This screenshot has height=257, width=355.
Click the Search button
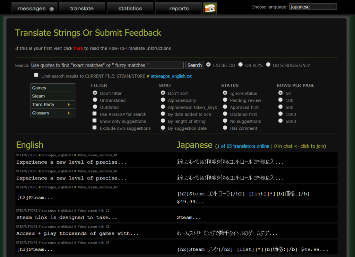tap(194, 65)
